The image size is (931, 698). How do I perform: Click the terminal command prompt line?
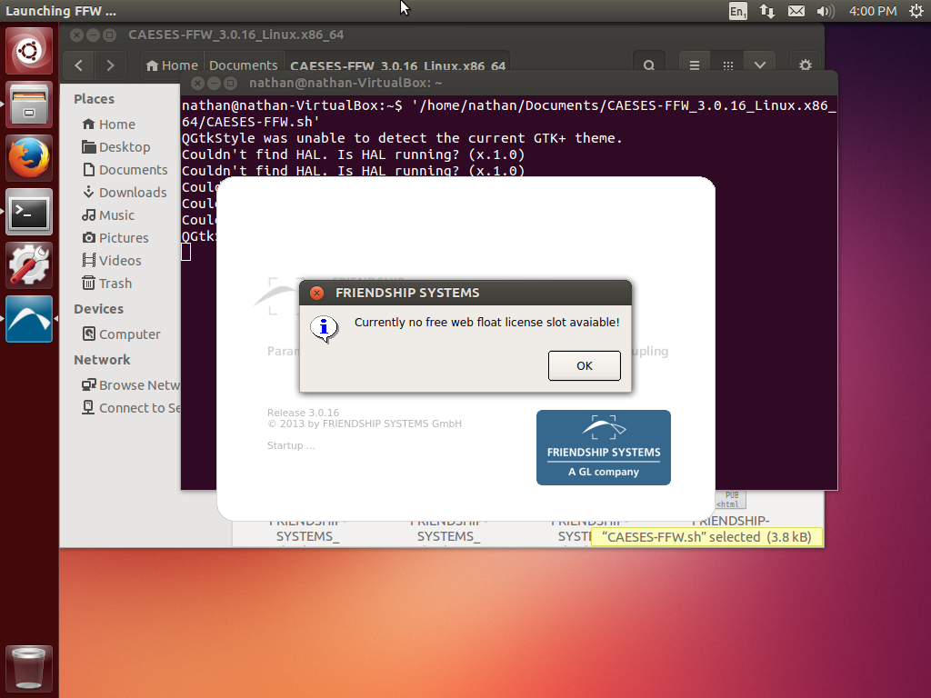(509, 114)
